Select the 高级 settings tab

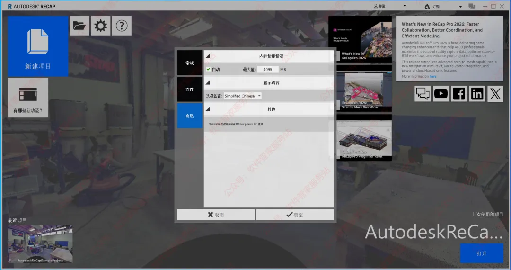(190, 116)
